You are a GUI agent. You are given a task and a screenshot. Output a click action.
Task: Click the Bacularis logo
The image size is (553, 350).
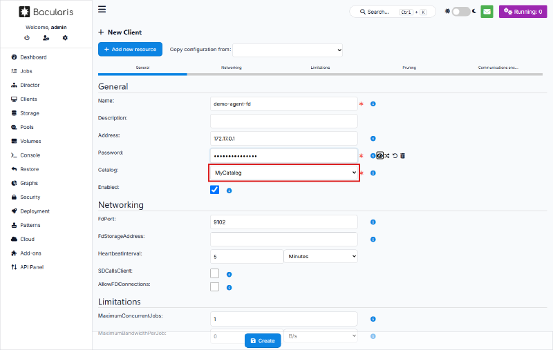46,12
